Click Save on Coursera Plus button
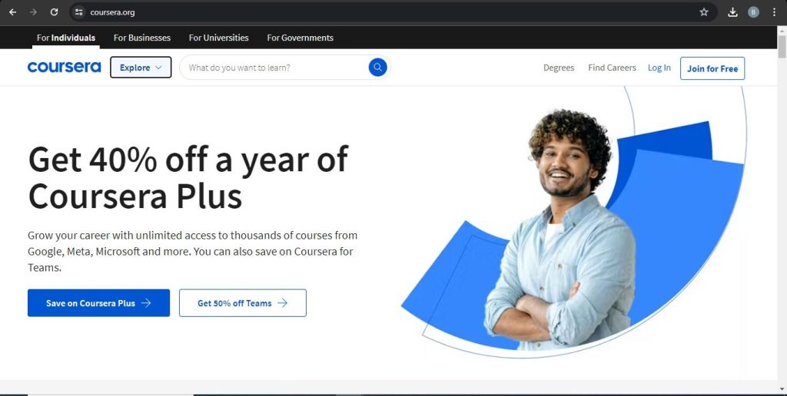Image resolution: width=787 pixels, height=396 pixels. point(99,303)
